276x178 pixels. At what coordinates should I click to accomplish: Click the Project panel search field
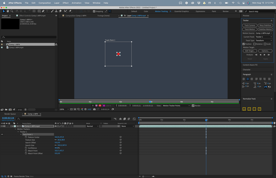click(29, 37)
